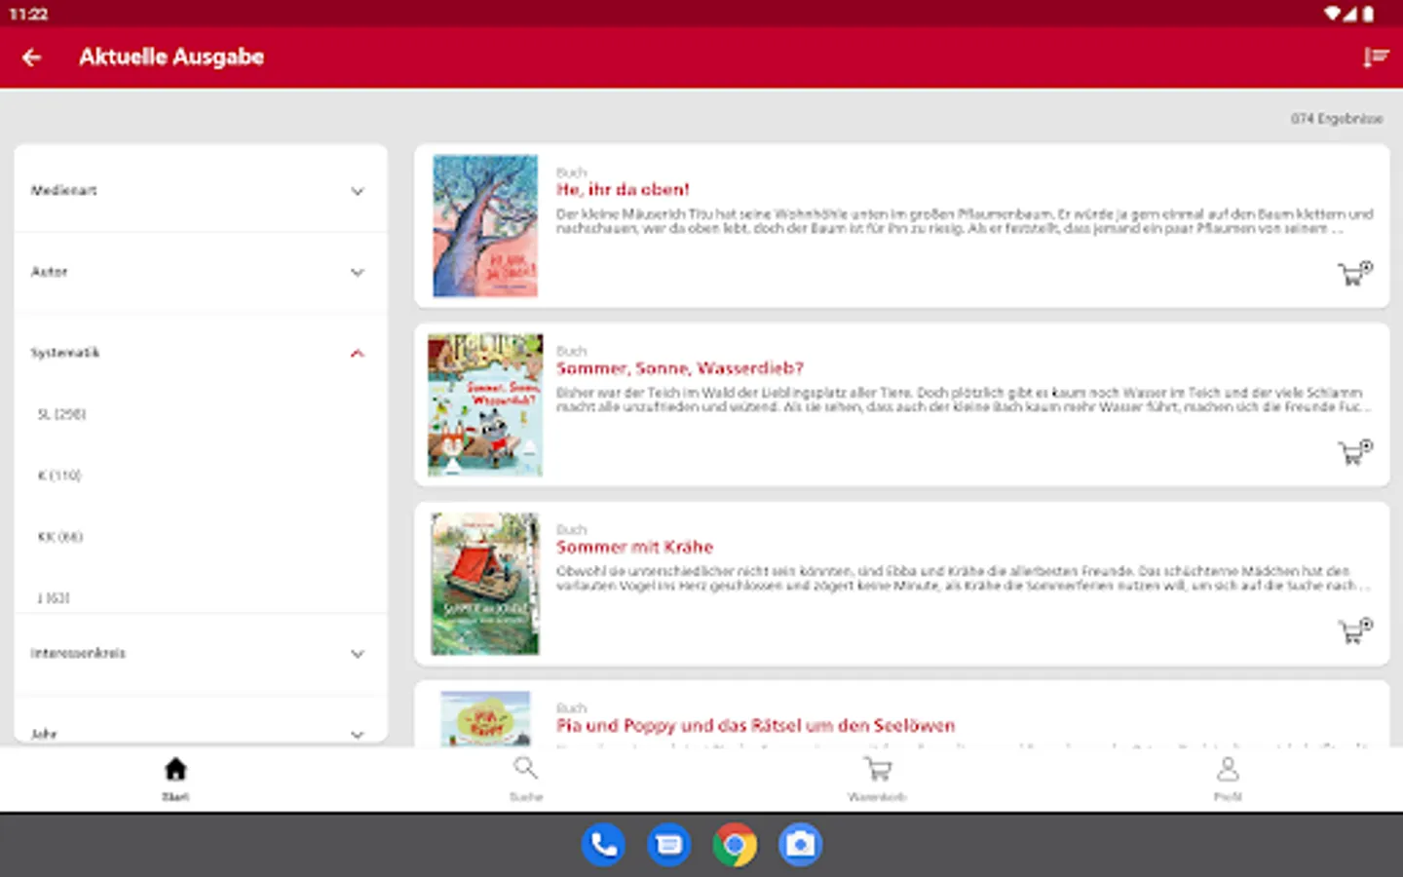1403x877 pixels.
Task: Filter by SL category
Action: click(61, 414)
